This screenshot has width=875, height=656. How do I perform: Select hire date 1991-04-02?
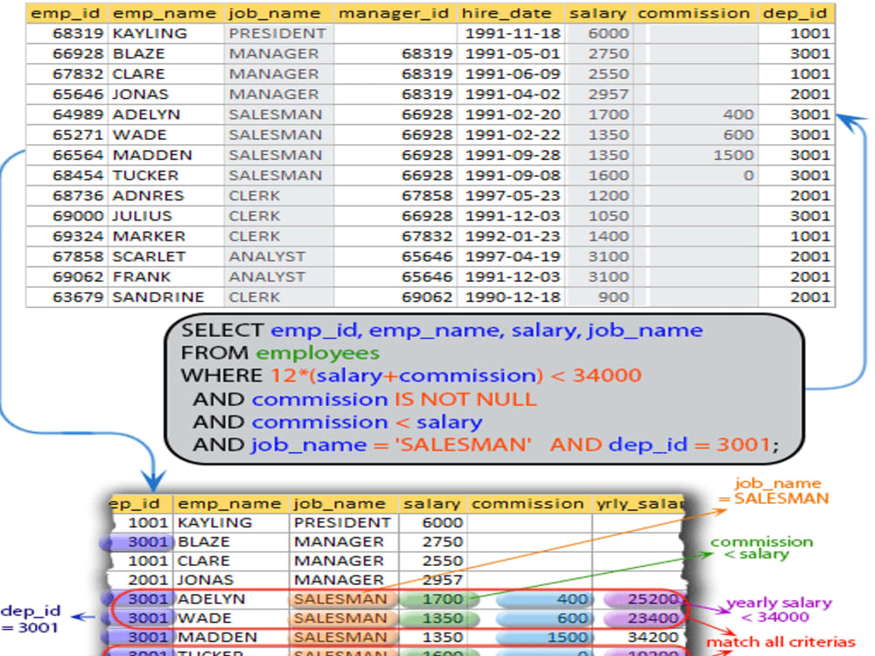coord(511,94)
